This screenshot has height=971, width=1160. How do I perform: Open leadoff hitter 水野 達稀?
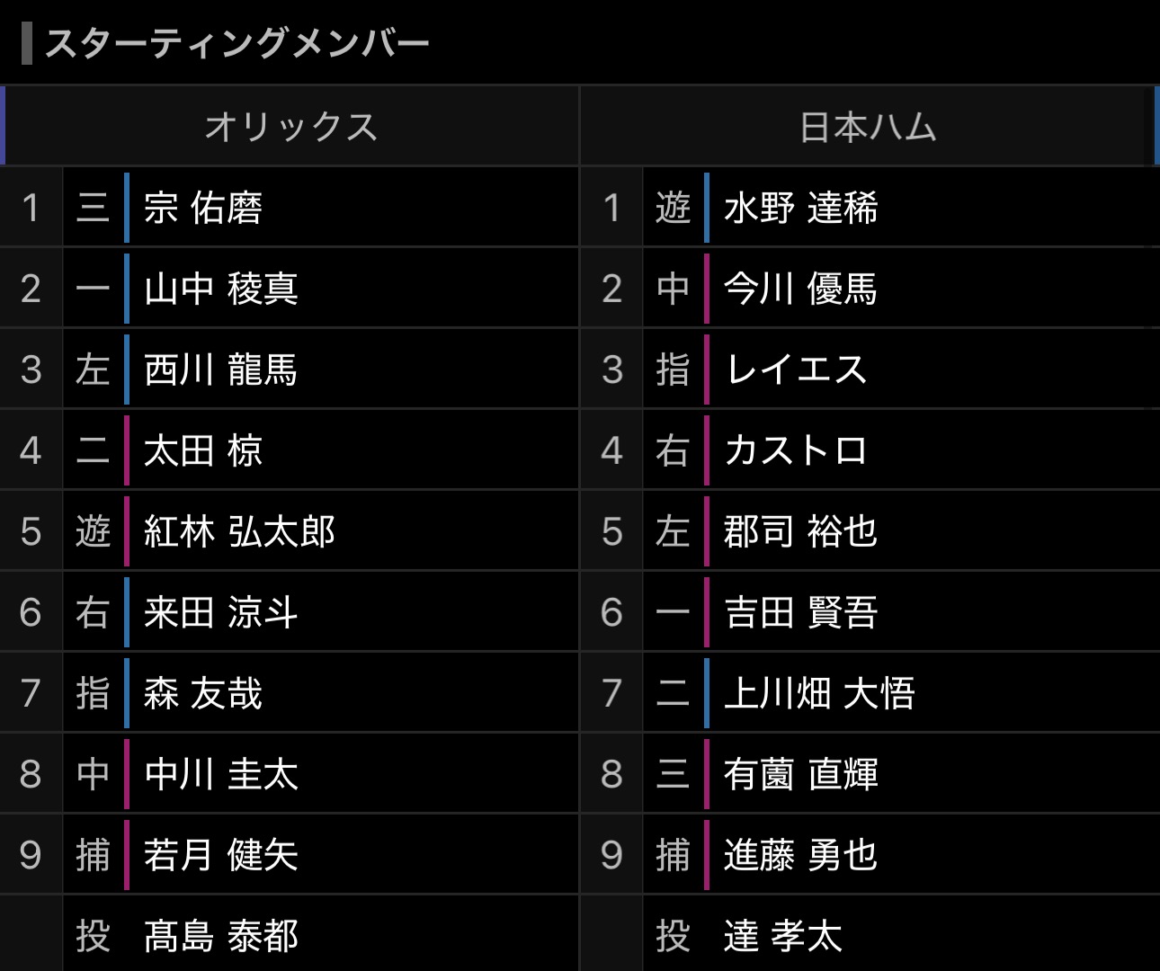click(x=800, y=208)
